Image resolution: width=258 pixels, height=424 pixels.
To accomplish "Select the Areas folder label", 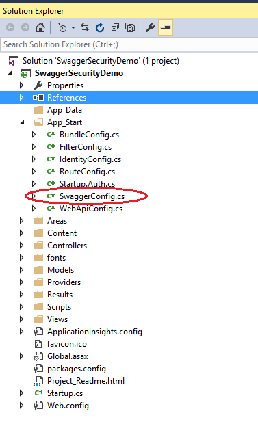I will coord(57,221).
